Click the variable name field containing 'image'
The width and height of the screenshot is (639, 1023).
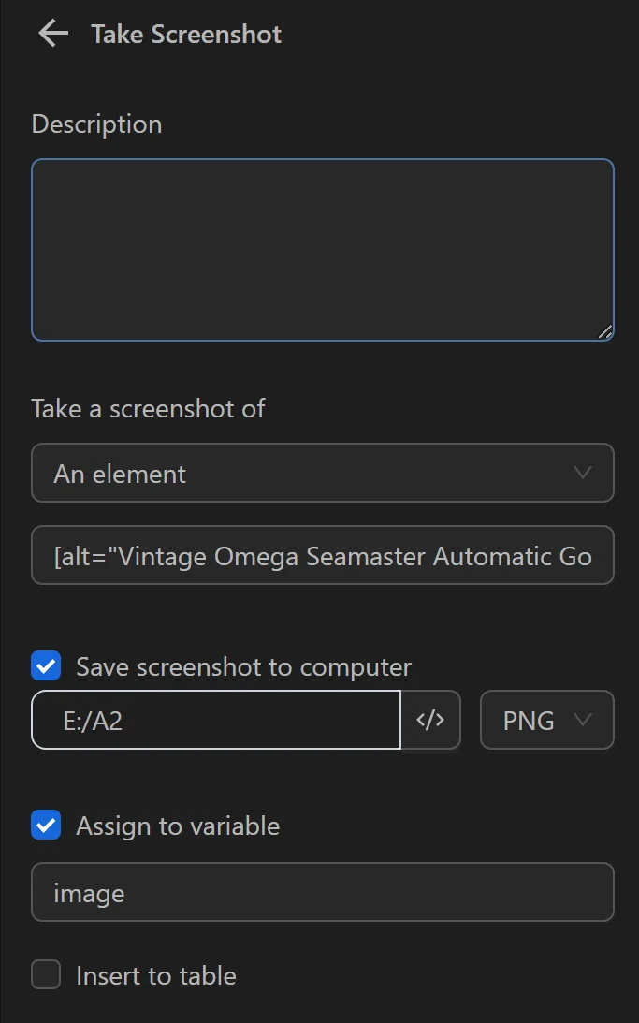(323, 892)
